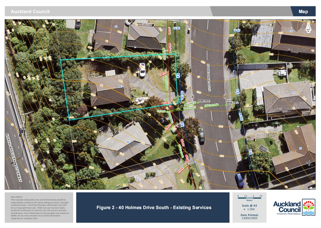Screen dimensions: 321x228
Task: Select red asset label 818019
Action: tap(162, 74)
